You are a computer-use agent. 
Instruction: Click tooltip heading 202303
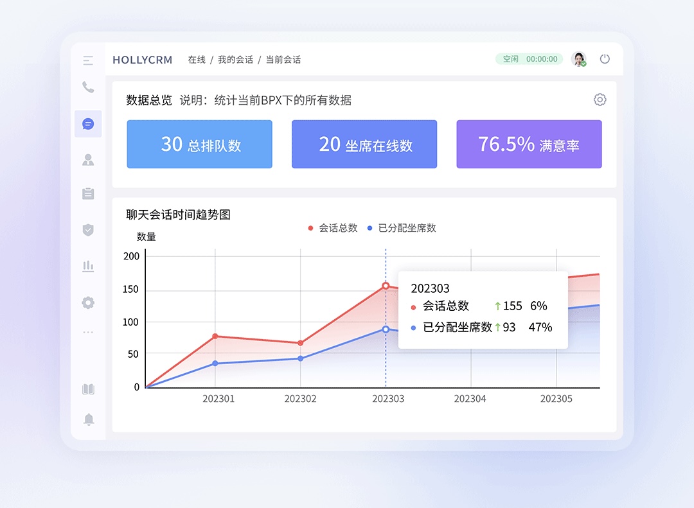click(430, 288)
